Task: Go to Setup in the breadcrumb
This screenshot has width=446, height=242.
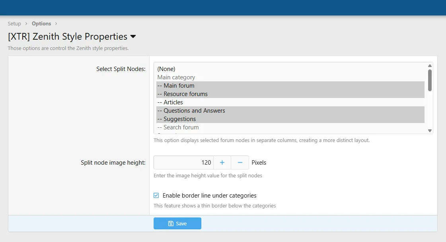Action: 14,24
